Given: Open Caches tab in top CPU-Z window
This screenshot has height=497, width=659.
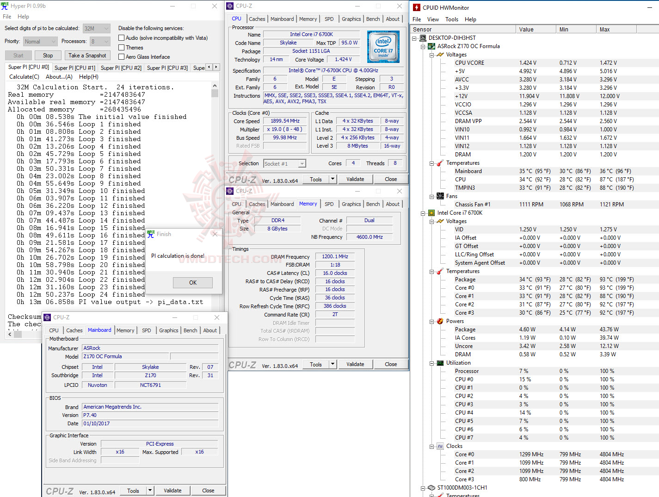Looking at the screenshot, I should point(257,19).
